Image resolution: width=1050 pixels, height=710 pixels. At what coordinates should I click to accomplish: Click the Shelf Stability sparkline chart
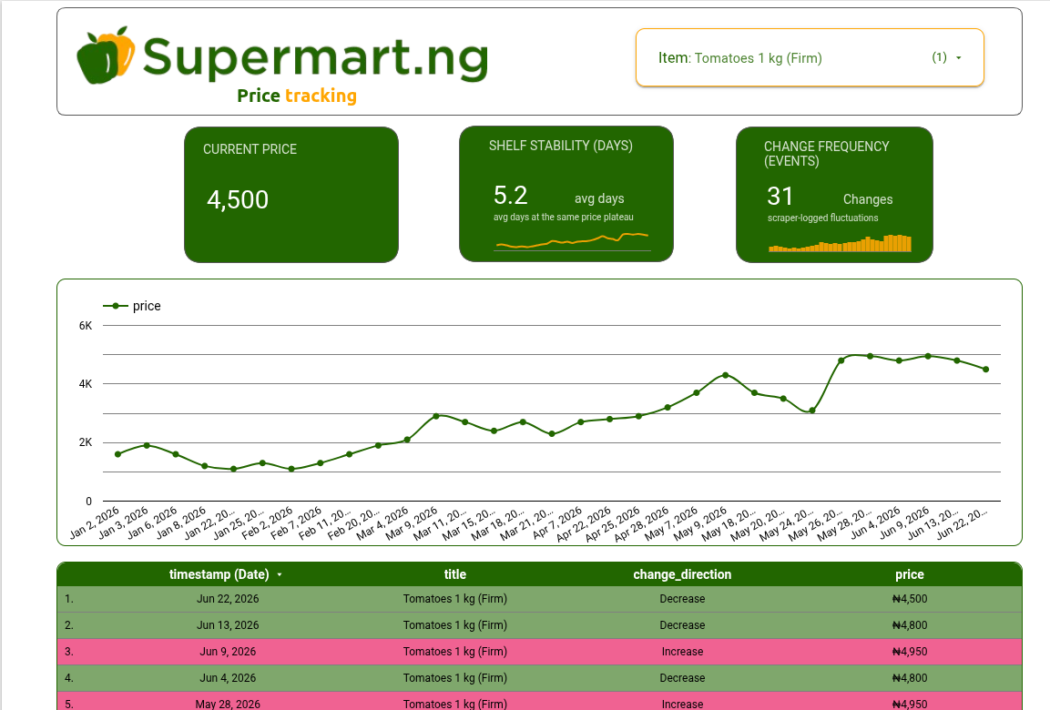(x=572, y=241)
